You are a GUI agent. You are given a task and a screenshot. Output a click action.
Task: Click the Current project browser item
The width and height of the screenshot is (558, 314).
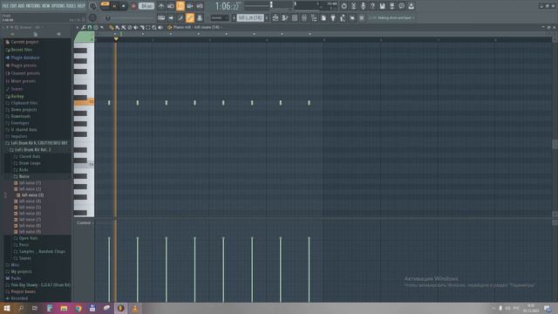point(24,42)
